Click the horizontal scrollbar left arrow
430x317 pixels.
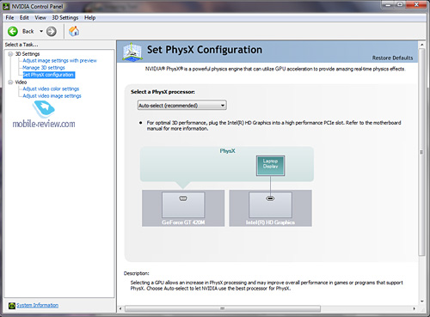(120, 308)
